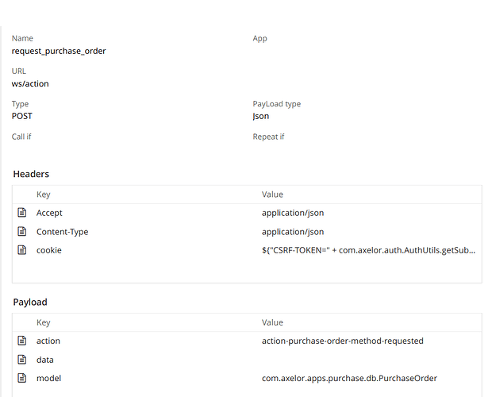Open the Accept header row document icon
The image size is (492, 397).
pos(22,213)
